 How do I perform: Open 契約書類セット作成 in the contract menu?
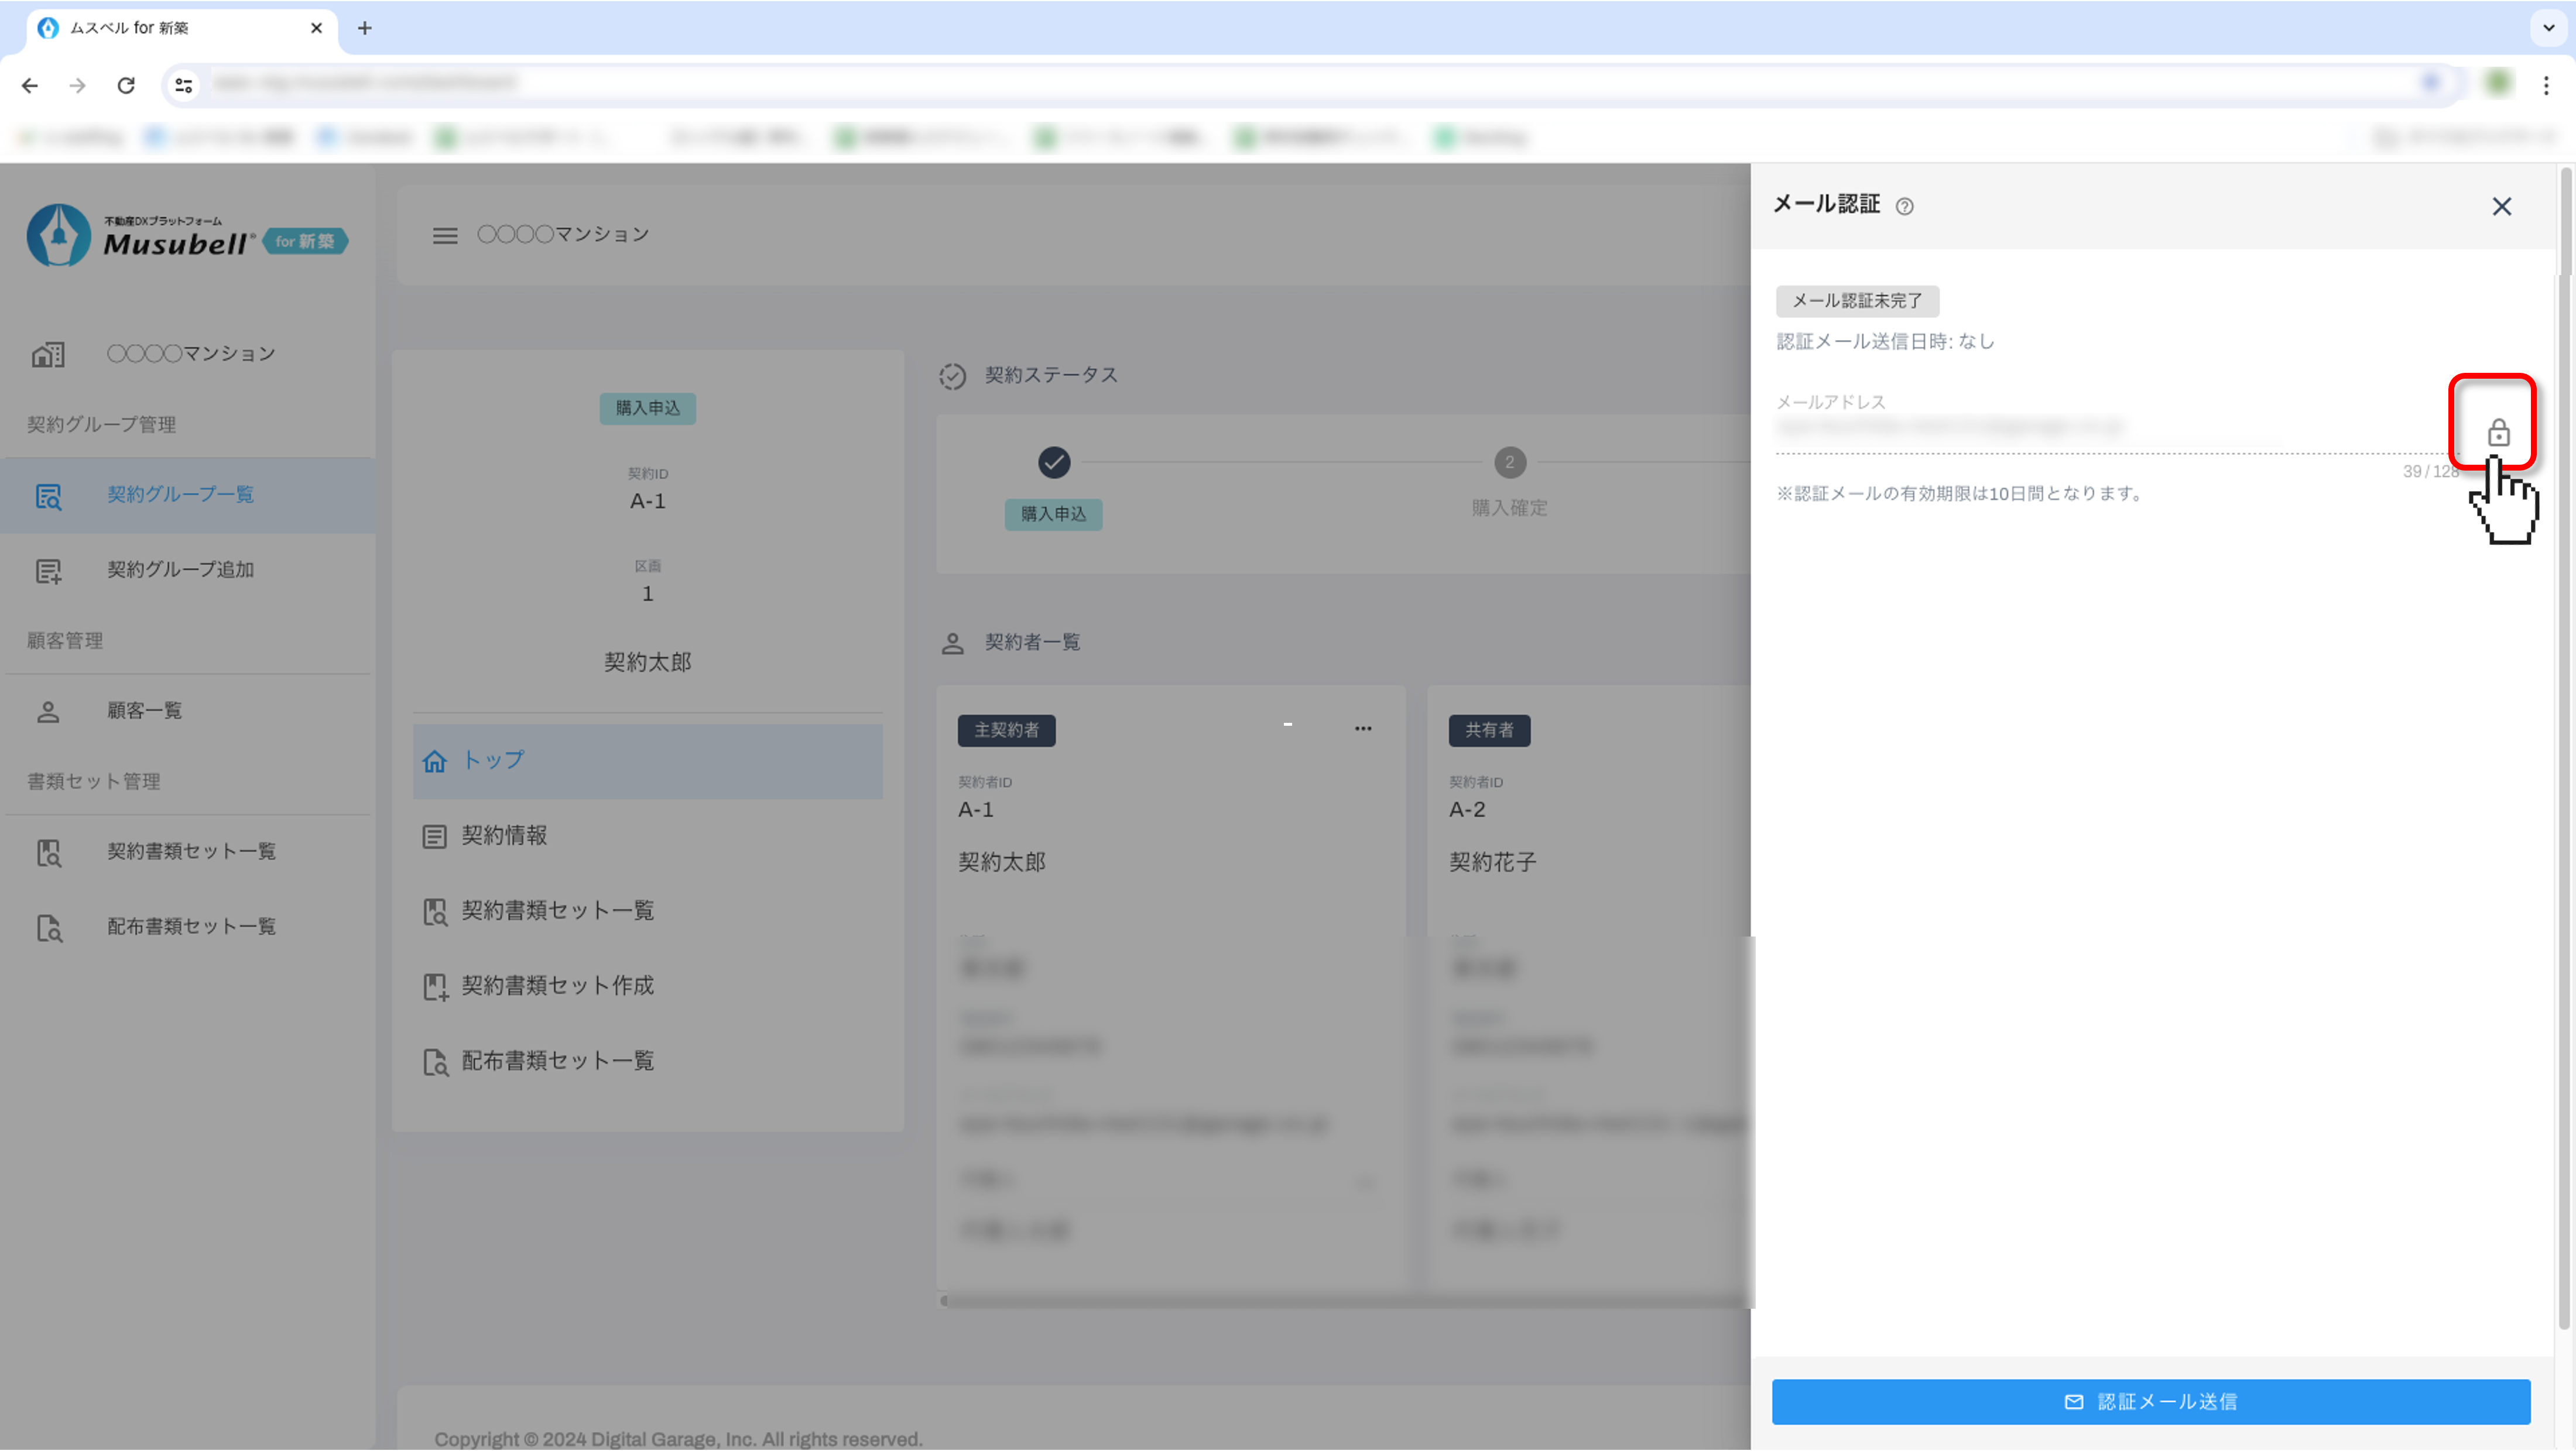556,985
